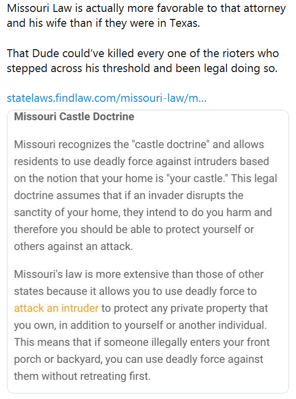
Task: Click the "That Dude could've killed" paragraph
Action: click(143, 61)
